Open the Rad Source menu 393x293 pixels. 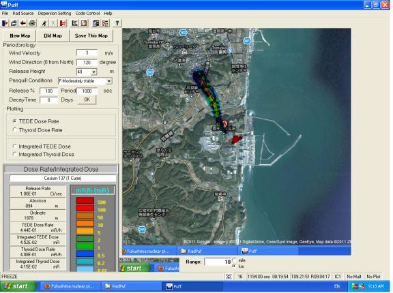(23, 13)
